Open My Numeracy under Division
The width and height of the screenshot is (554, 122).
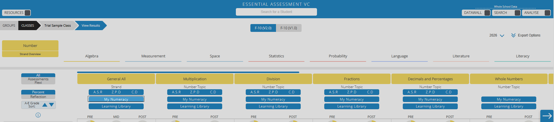click(x=273, y=99)
